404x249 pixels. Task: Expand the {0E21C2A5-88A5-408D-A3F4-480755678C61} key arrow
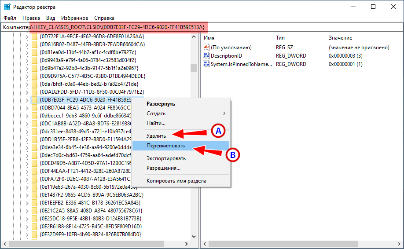tap(27, 211)
